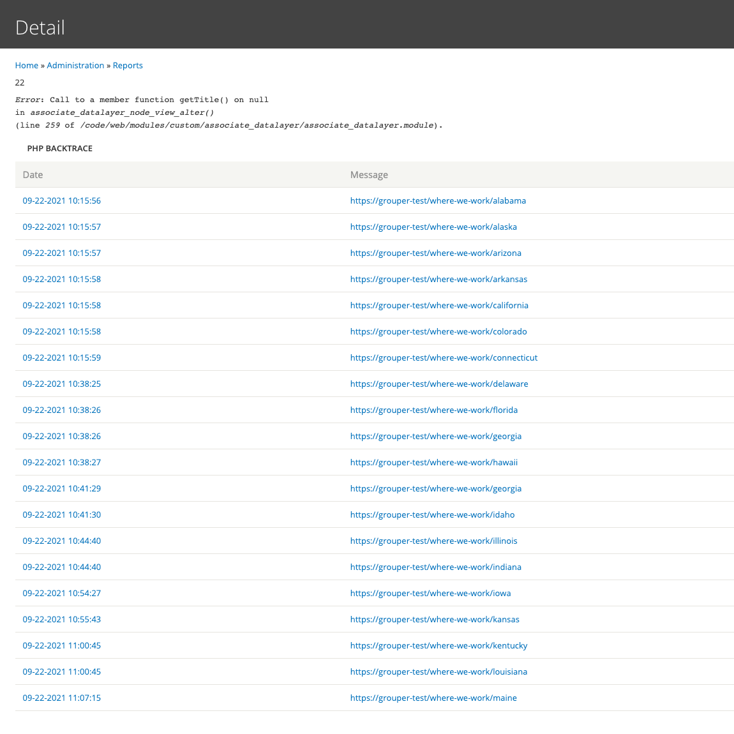Click the 09-22-2021 11:07:15 date link
This screenshot has width=734, height=734.
click(62, 698)
